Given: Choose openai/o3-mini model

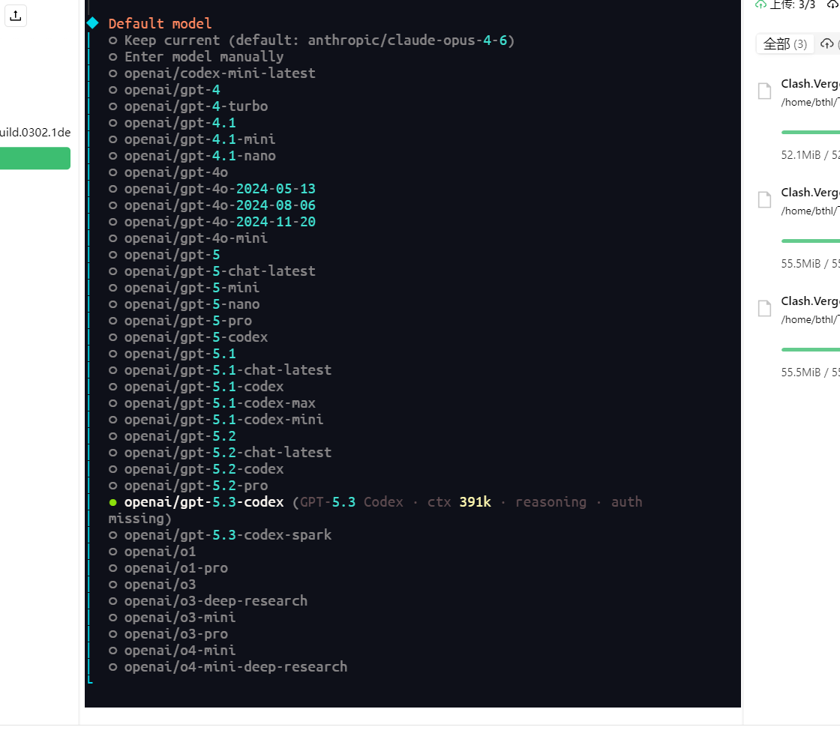Looking at the screenshot, I should 172,618.
